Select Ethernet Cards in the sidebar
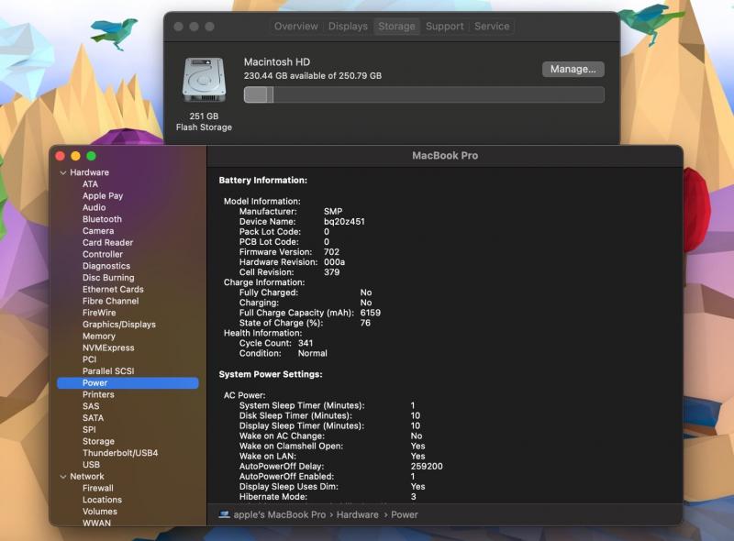The height and width of the screenshot is (541, 734). click(113, 290)
